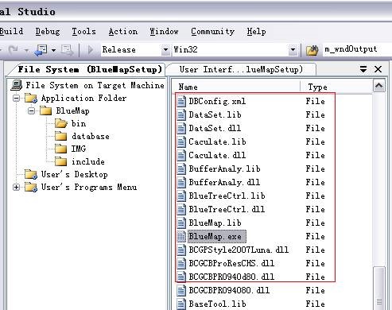
Task: Click the BufferAnaly.dll file name
Action: coord(224,182)
